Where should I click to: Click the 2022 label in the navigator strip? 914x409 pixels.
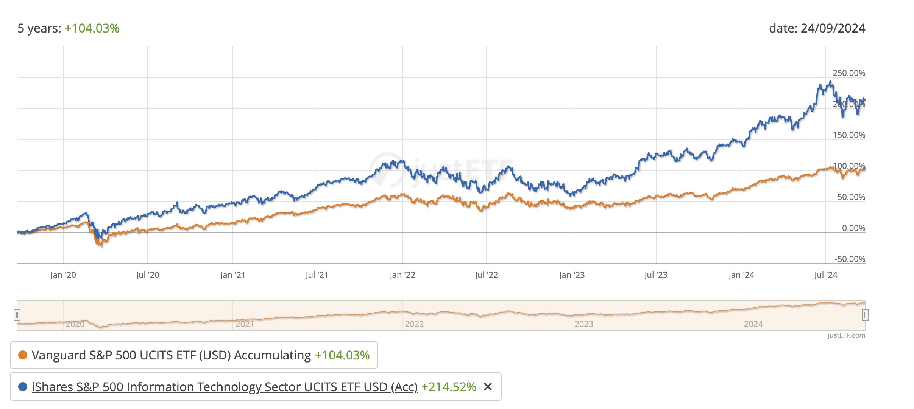(x=414, y=324)
